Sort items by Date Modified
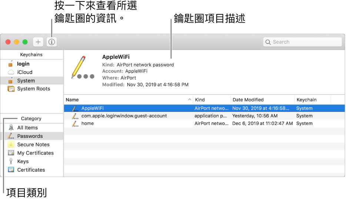346x199 pixels. click(263, 100)
